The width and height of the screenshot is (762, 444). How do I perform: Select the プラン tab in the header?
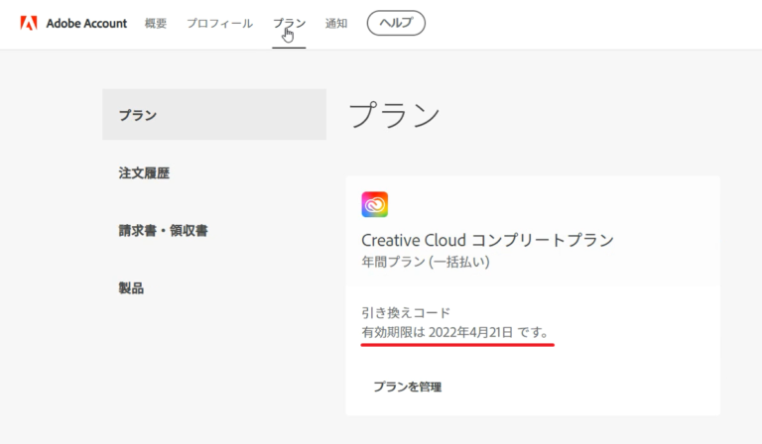pos(289,23)
